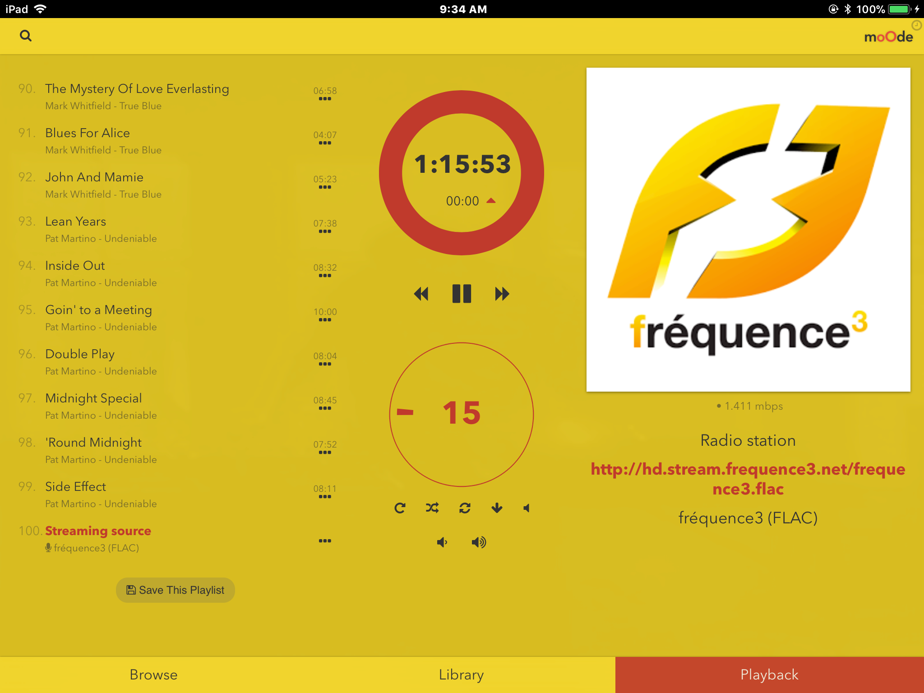Adjust the volume knob showing 15
924x693 pixels.
click(462, 414)
